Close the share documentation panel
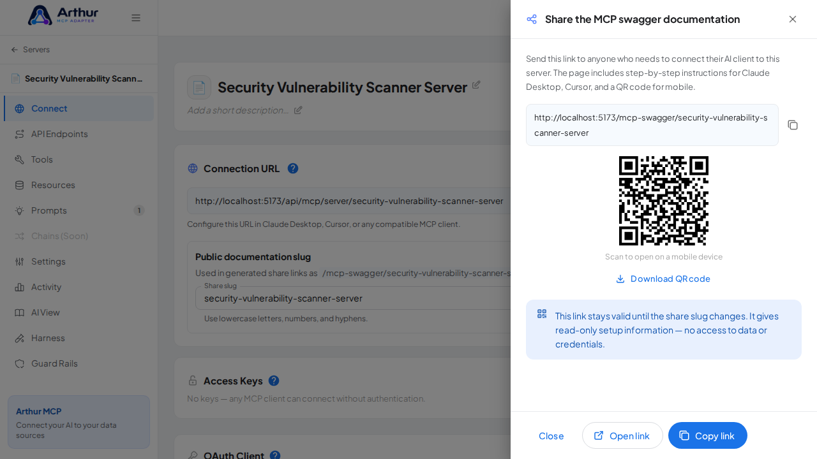This screenshot has height=459, width=817. tap(793, 19)
